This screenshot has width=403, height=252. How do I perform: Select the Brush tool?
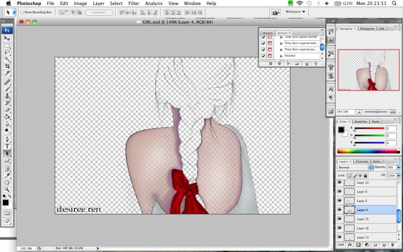coord(7,89)
